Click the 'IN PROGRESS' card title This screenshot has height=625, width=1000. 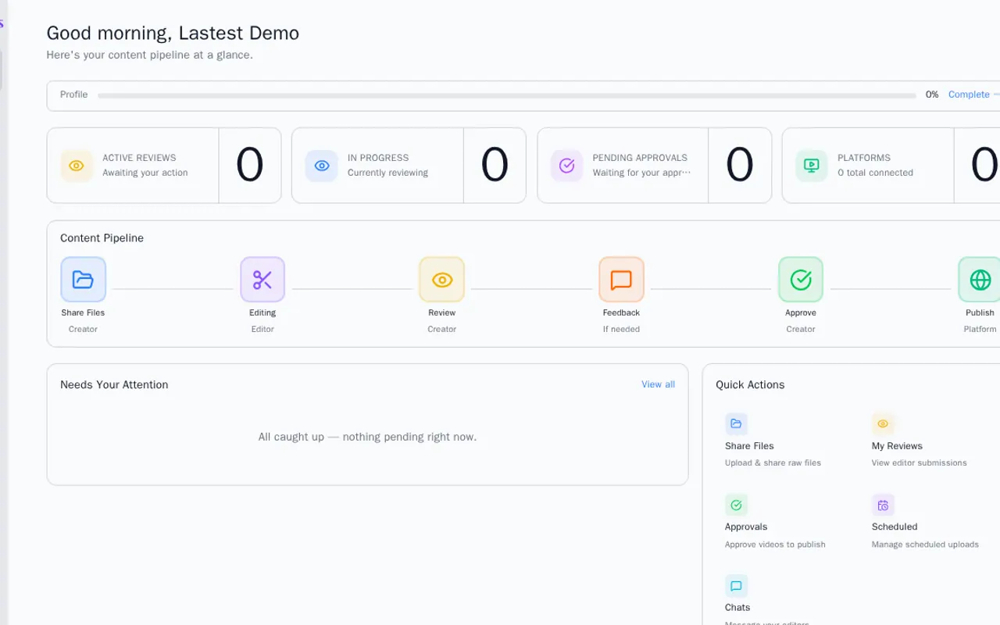(x=378, y=158)
